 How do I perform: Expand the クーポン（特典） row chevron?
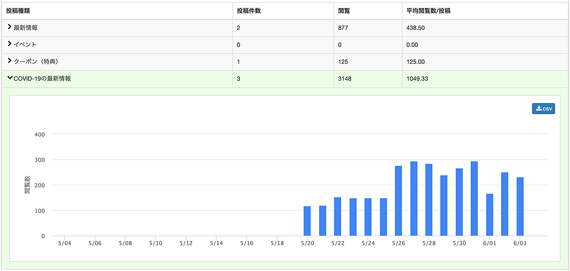(9, 61)
